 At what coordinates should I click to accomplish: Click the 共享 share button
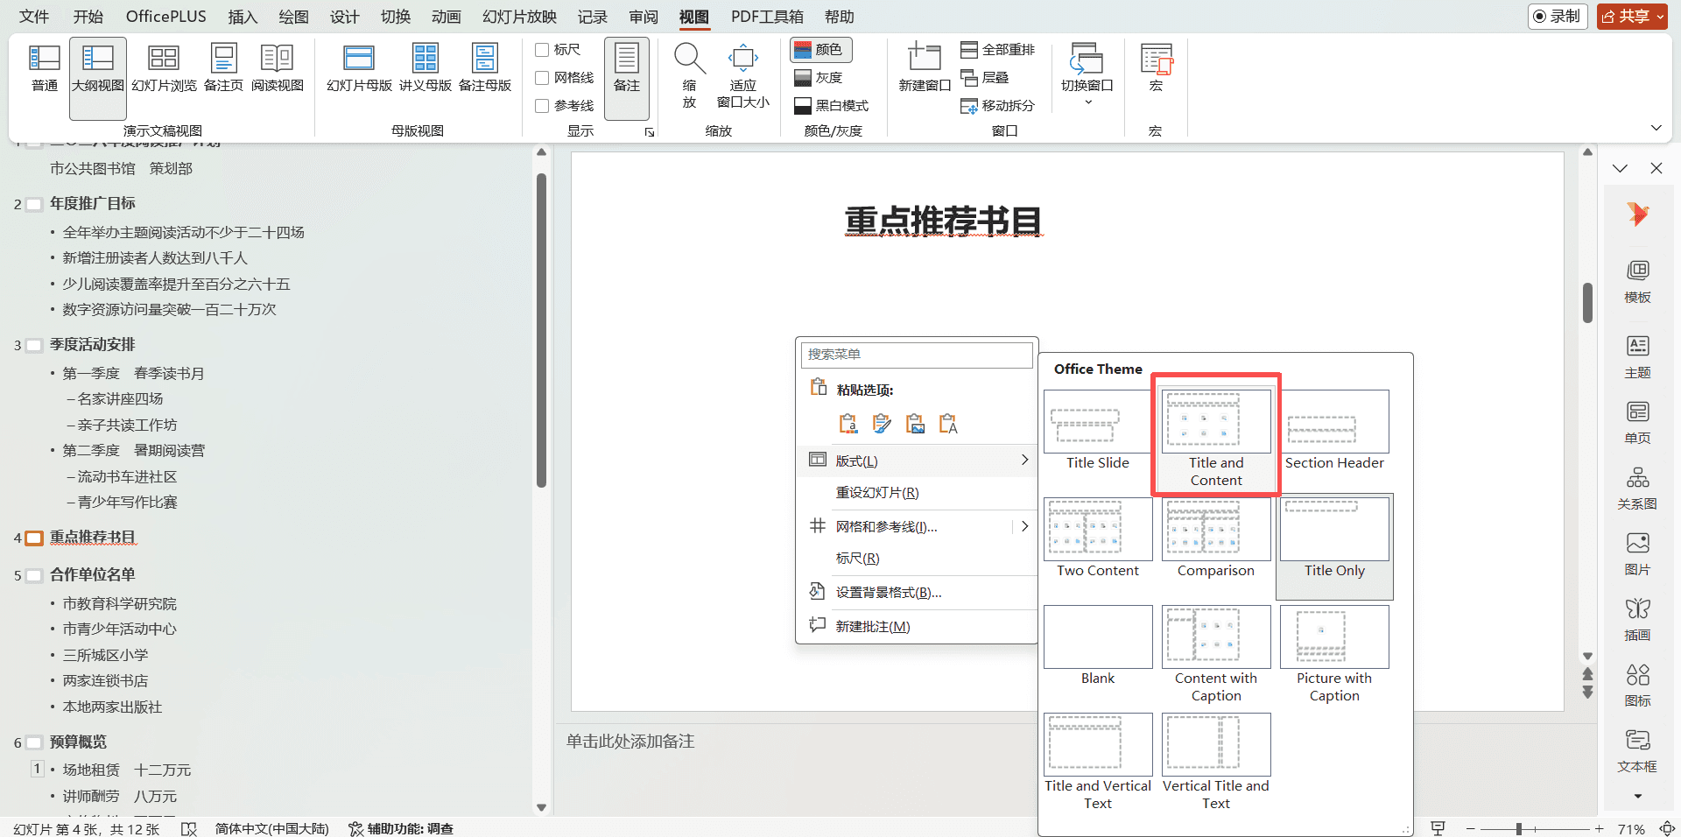click(1632, 16)
